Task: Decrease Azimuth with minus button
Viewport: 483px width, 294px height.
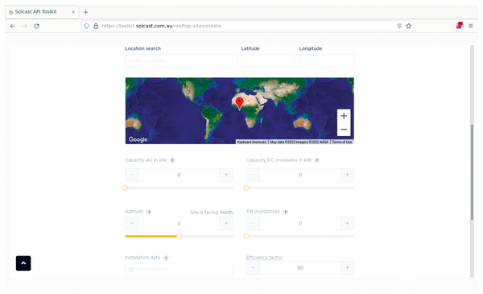Action: [x=132, y=223]
